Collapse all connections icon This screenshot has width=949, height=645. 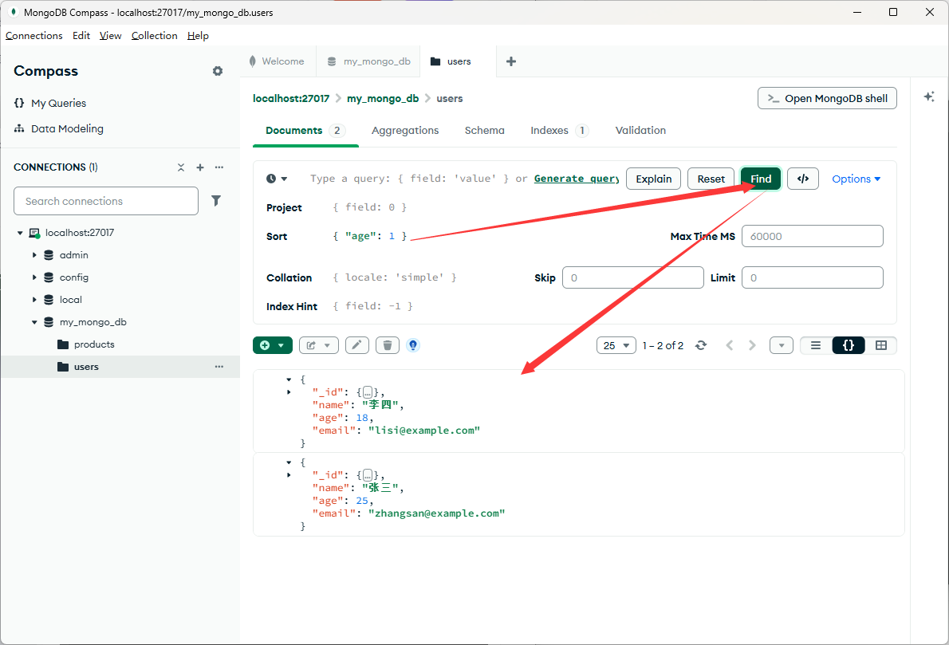pyautogui.click(x=181, y=167)
